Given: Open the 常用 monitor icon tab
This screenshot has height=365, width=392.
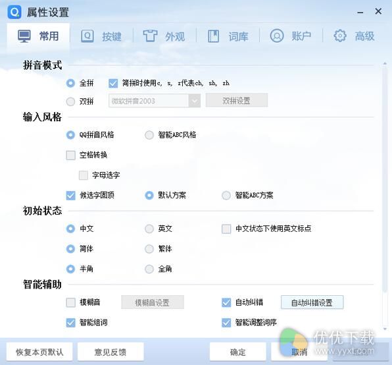Looking at the screenshot, I should pyautogui.click(x=24, y=36).
